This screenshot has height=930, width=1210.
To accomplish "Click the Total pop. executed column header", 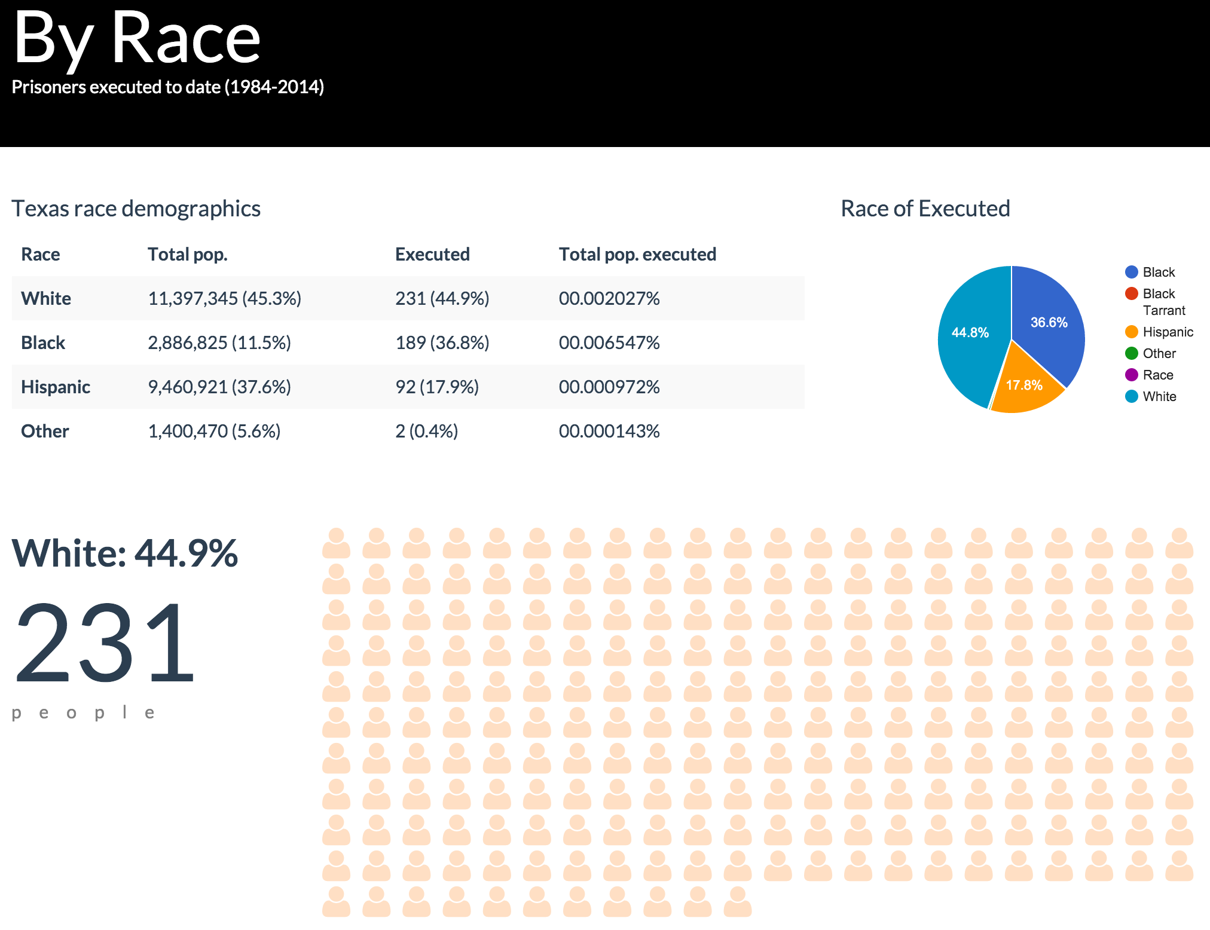I will 637,254.
